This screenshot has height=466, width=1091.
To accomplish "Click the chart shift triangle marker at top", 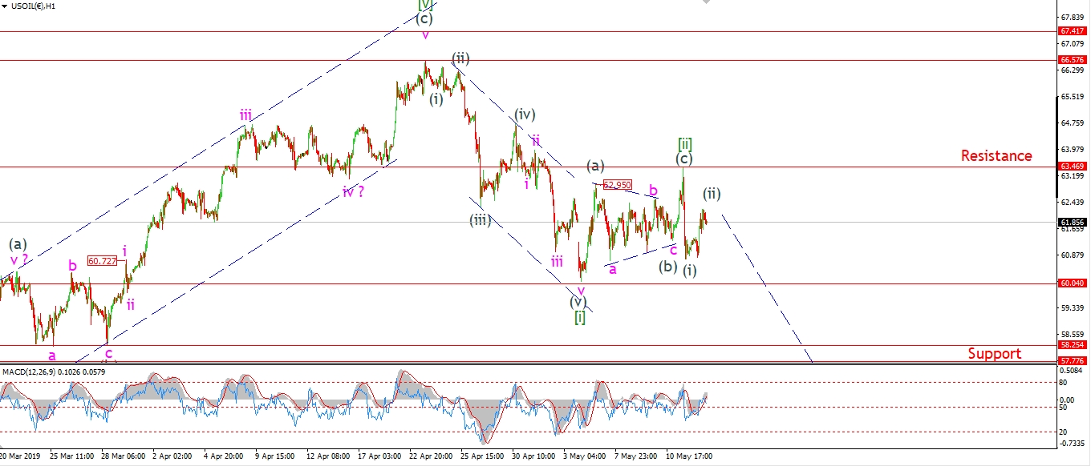I will click(705, 3).
